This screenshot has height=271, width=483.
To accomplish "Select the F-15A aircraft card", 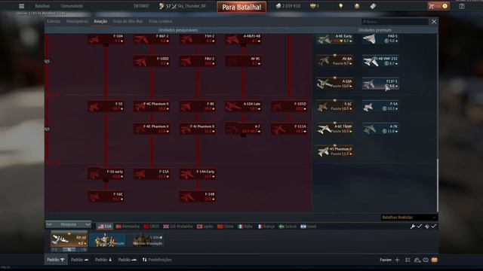I will [152, 174].
